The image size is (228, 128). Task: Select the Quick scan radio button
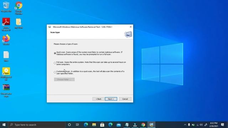point(55,53)
